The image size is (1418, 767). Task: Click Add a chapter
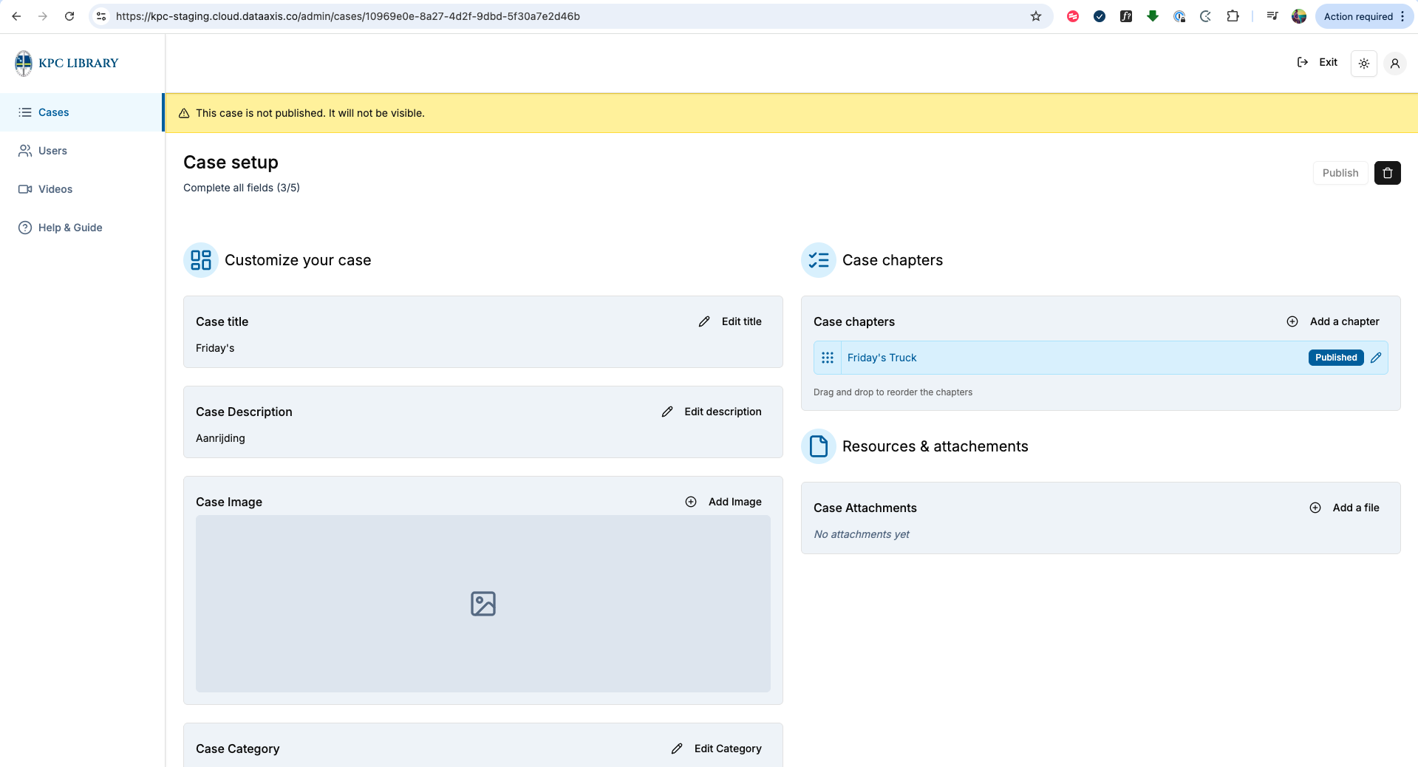tap(1333, 321)
